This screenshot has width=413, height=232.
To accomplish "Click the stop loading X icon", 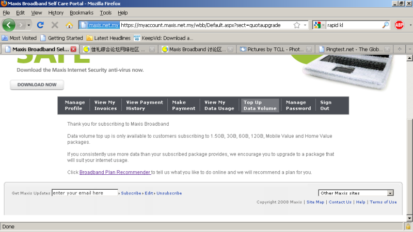I will coord(55,25).
